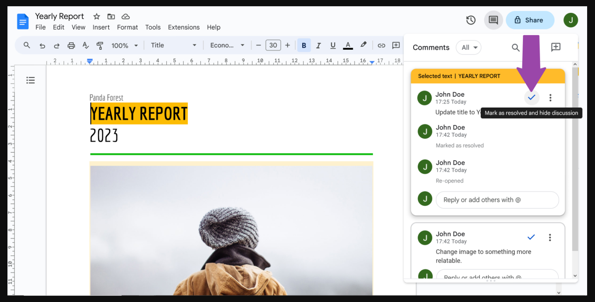Open version history clock icon

coord(470,20)
